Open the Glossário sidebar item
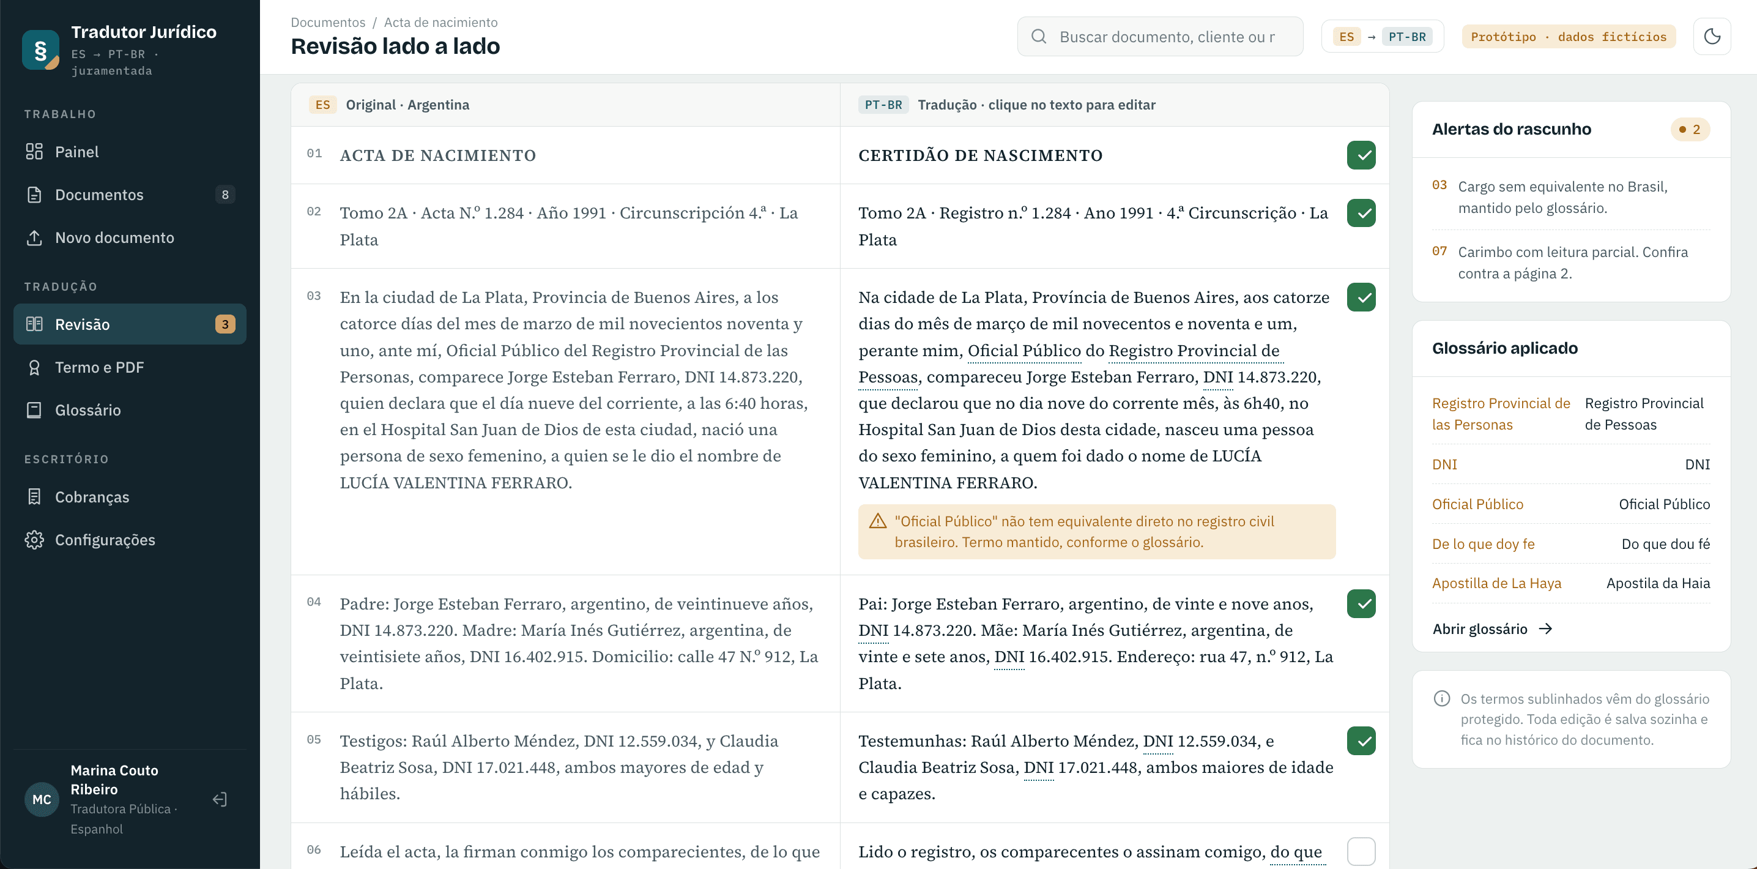The image size is (1757, 869). tap(130, 410)
